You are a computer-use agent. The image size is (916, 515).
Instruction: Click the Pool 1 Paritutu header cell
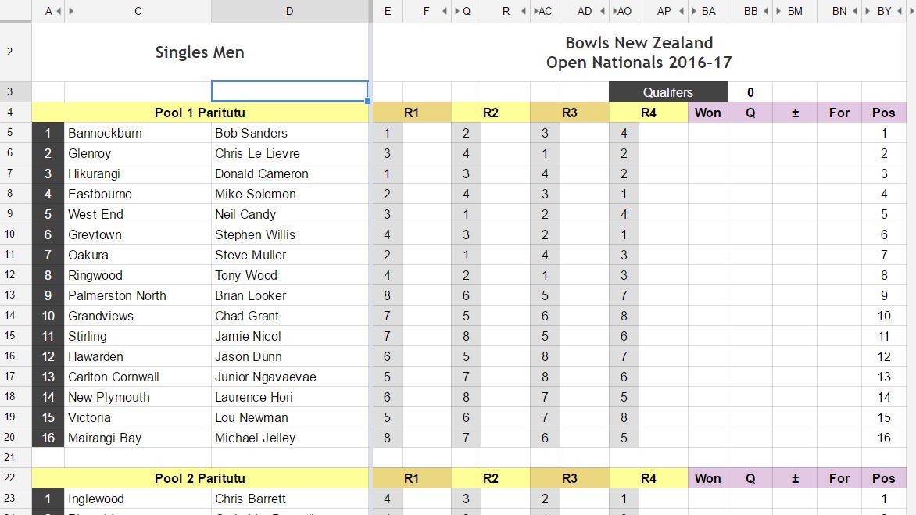[x=199, y=113]
